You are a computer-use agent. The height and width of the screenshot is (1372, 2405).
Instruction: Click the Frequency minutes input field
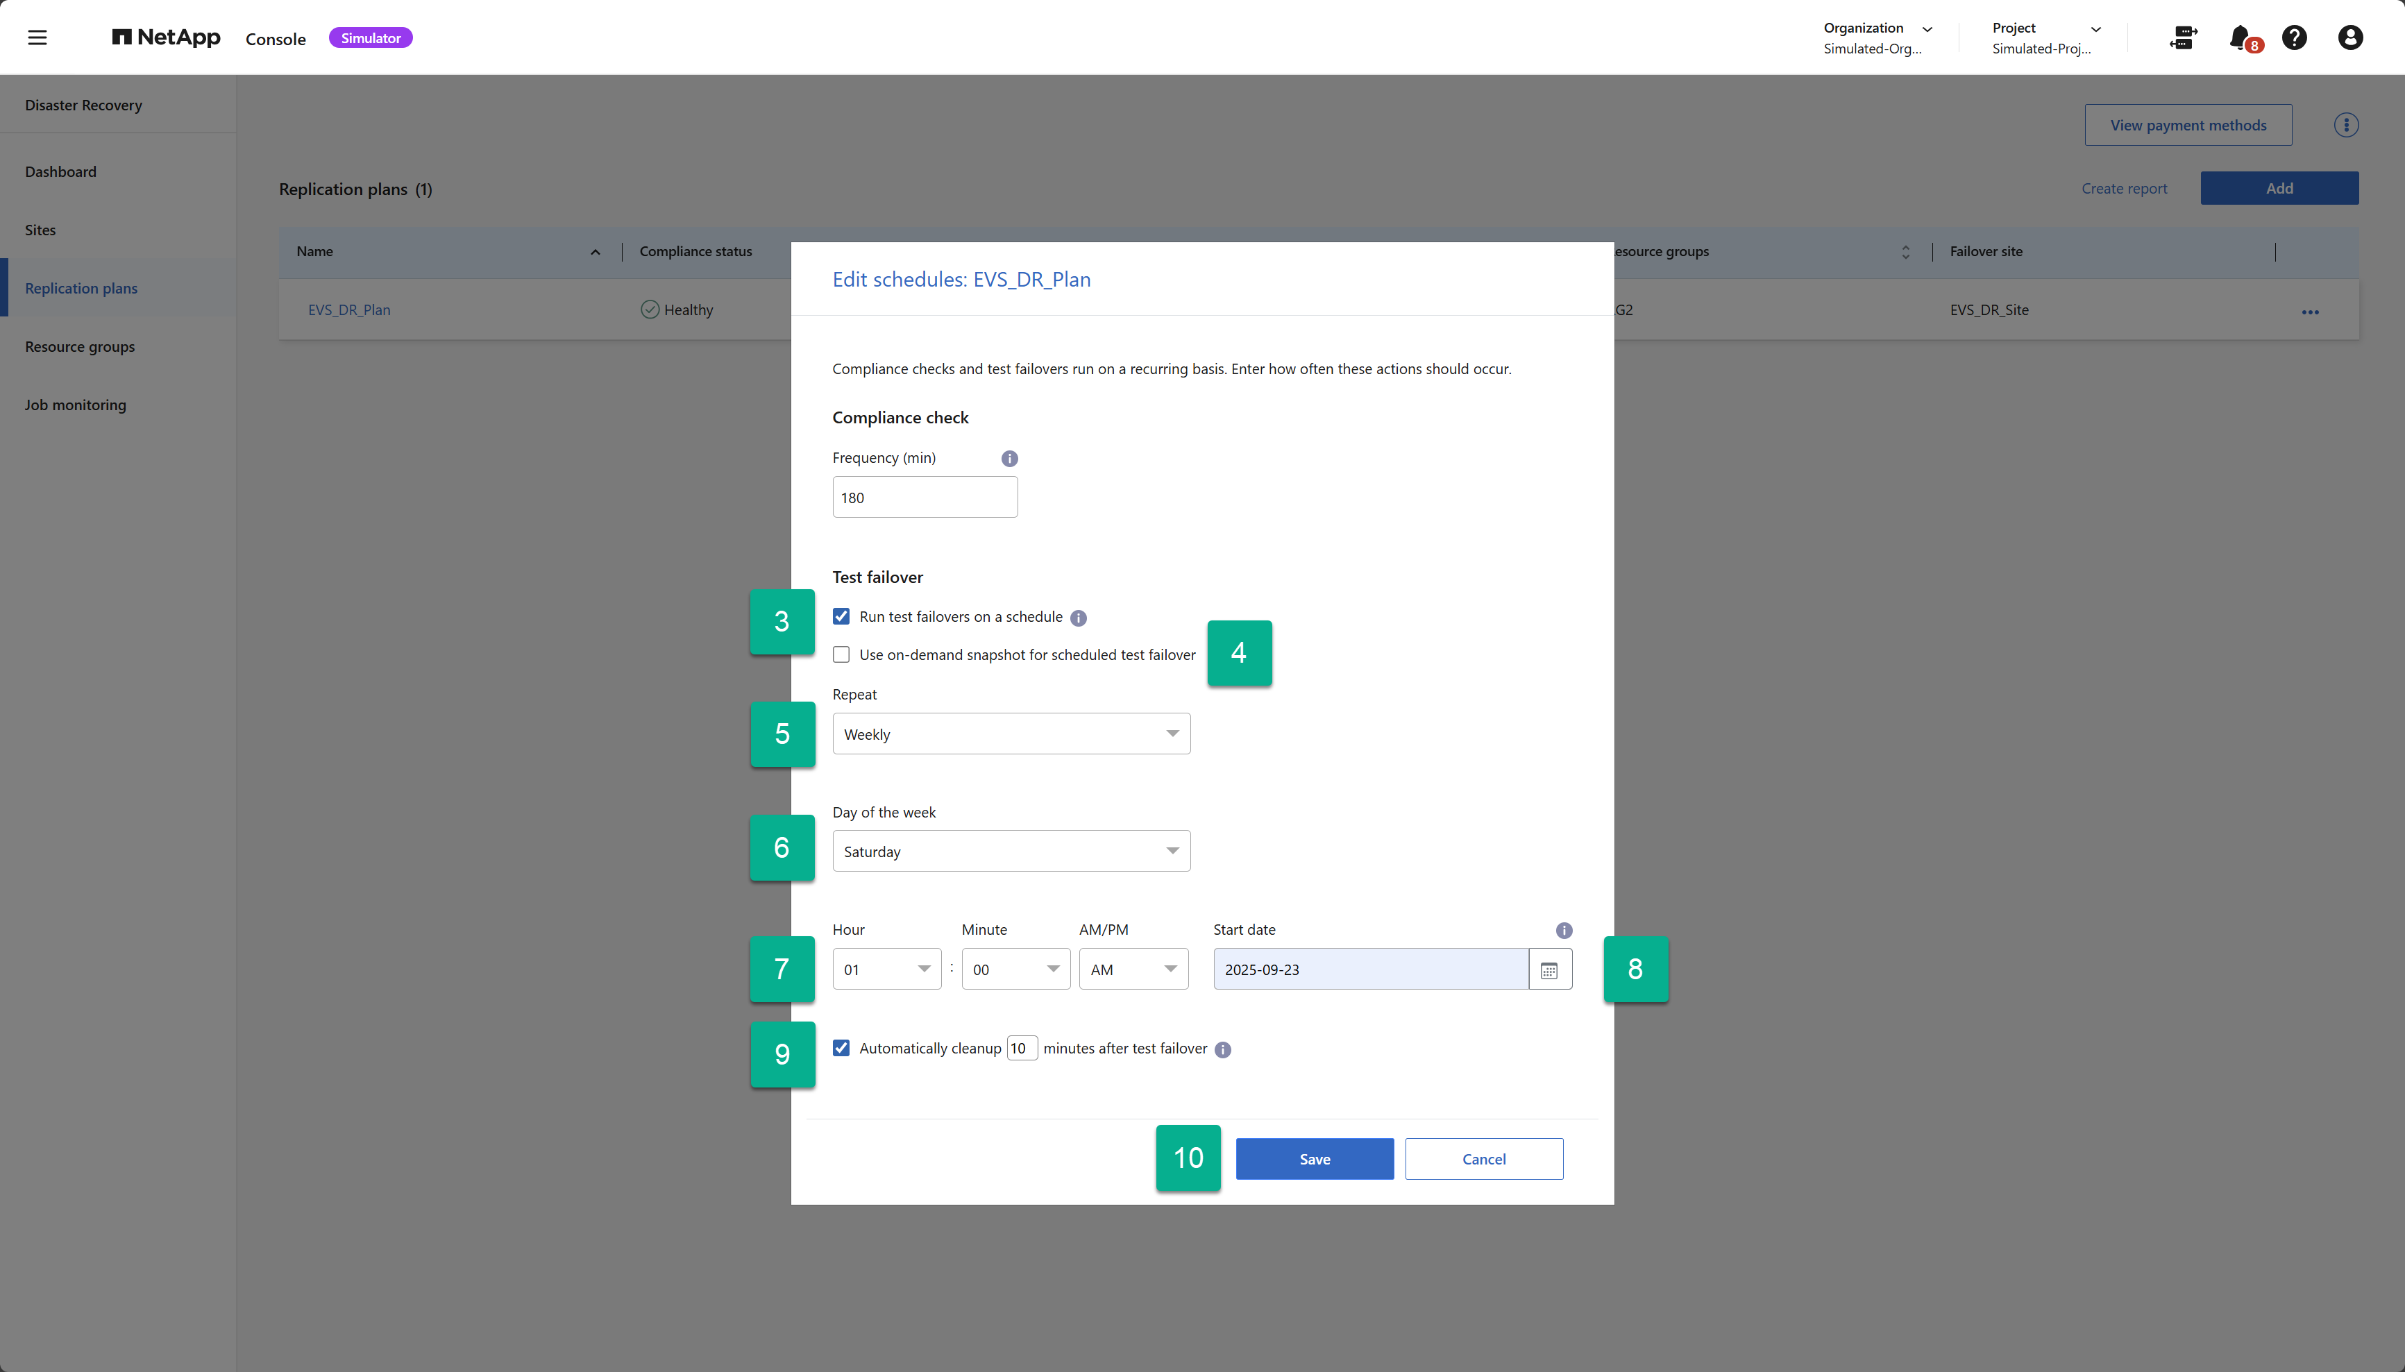coord(924,498)
